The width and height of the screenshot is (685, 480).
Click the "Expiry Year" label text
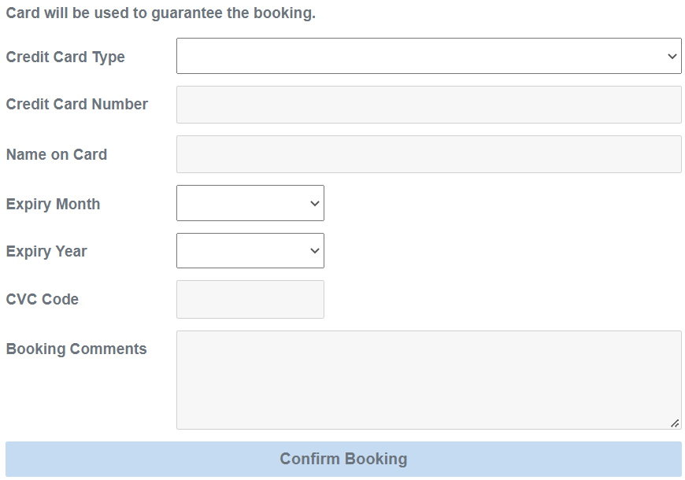[x=46, y=252]
